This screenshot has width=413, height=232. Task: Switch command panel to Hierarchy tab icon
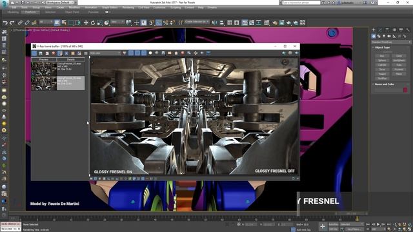pos(387,30)
